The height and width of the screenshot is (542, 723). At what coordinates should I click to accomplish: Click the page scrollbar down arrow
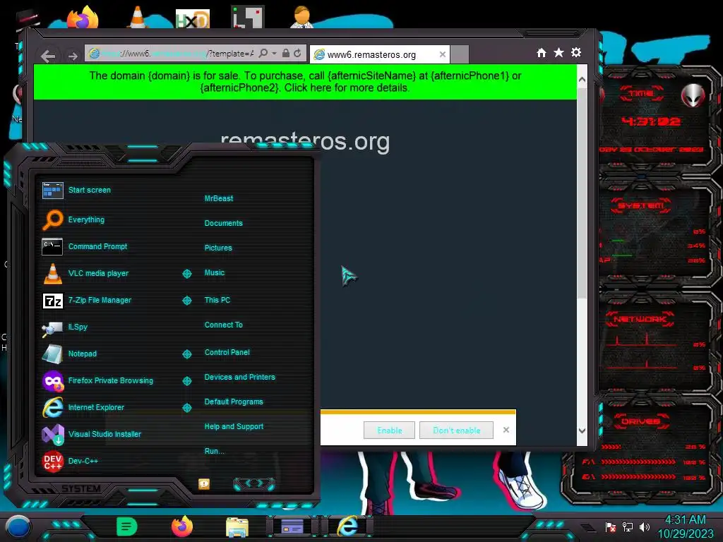tap(582, 430)
